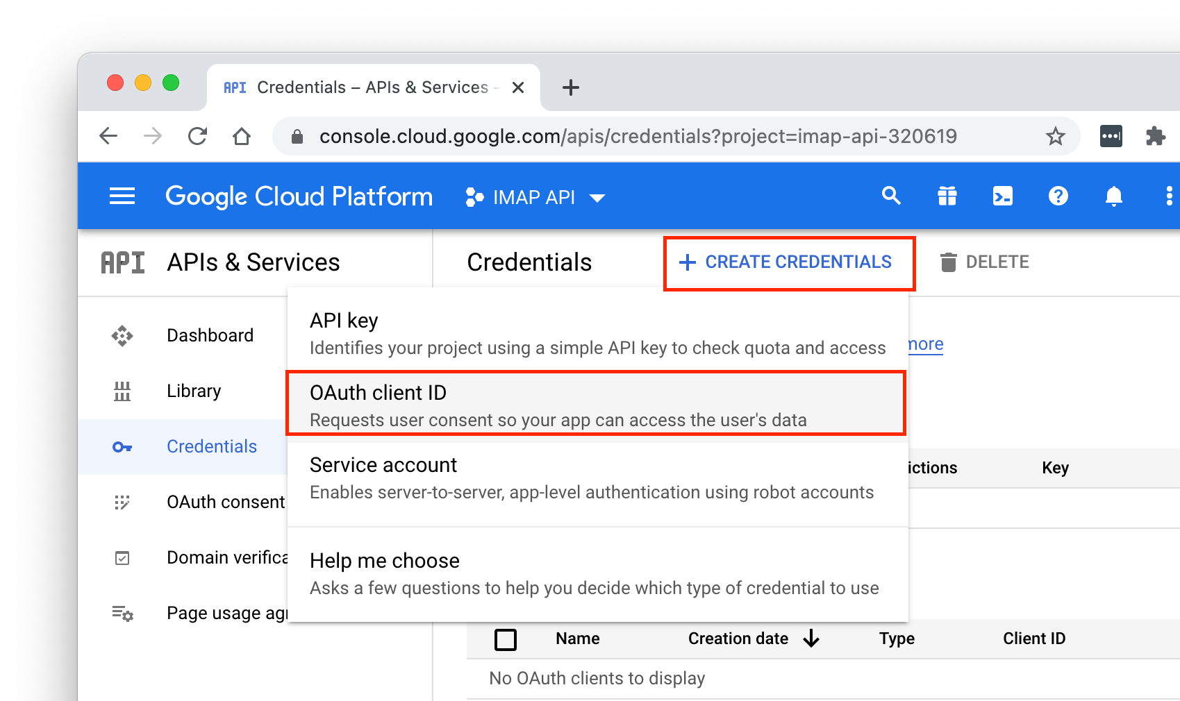Click the browser back arrow
Viewport: 1180px width, 701px height.
(108, 136)
